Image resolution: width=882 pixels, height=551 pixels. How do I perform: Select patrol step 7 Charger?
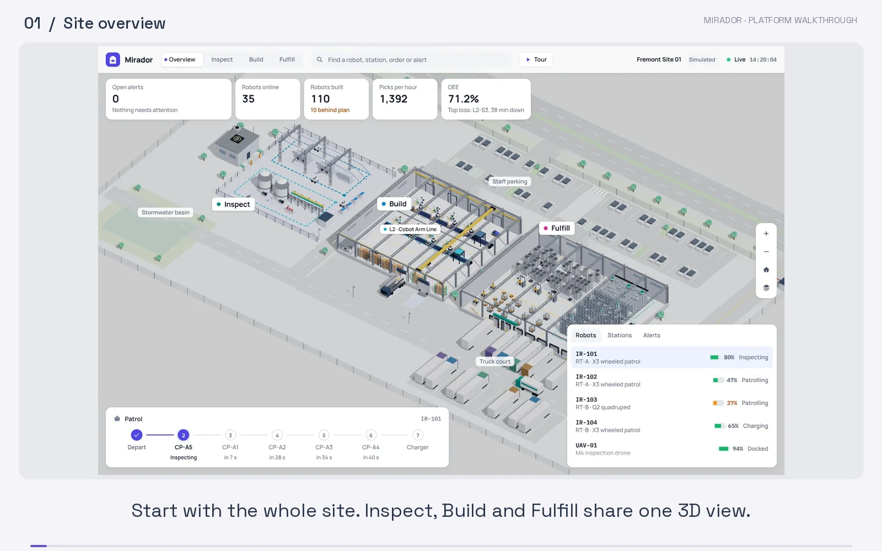point(418,435)
